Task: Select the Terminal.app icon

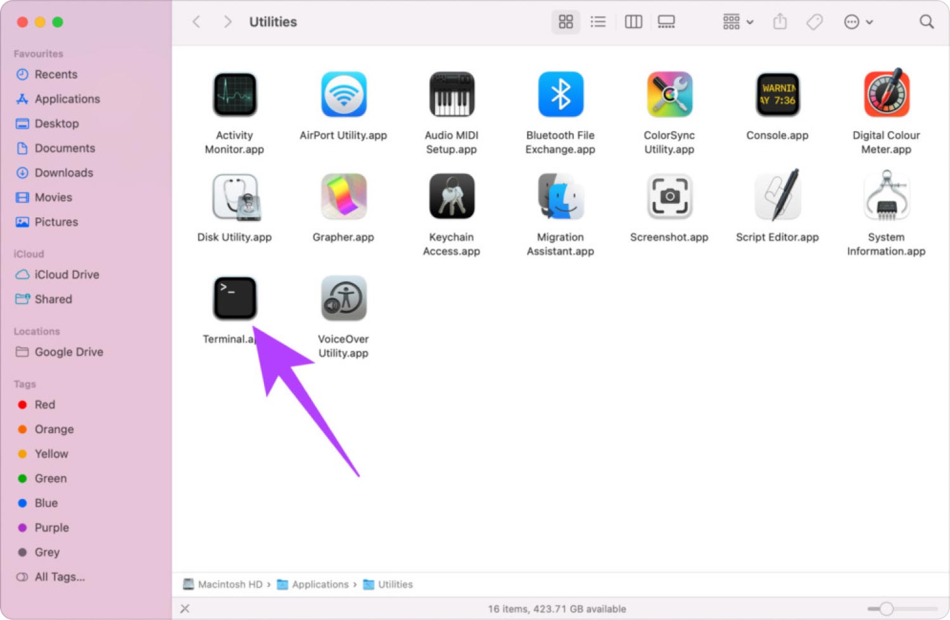Action: (x=234, y=298)
